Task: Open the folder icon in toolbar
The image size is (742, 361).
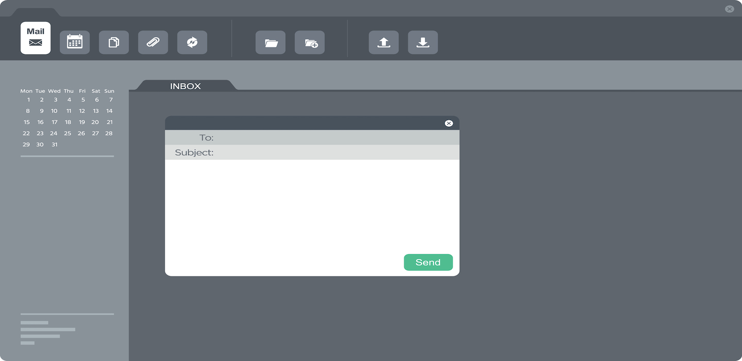Action: [271, 42]
